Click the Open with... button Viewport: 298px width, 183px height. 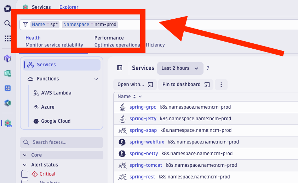(135, 85)
